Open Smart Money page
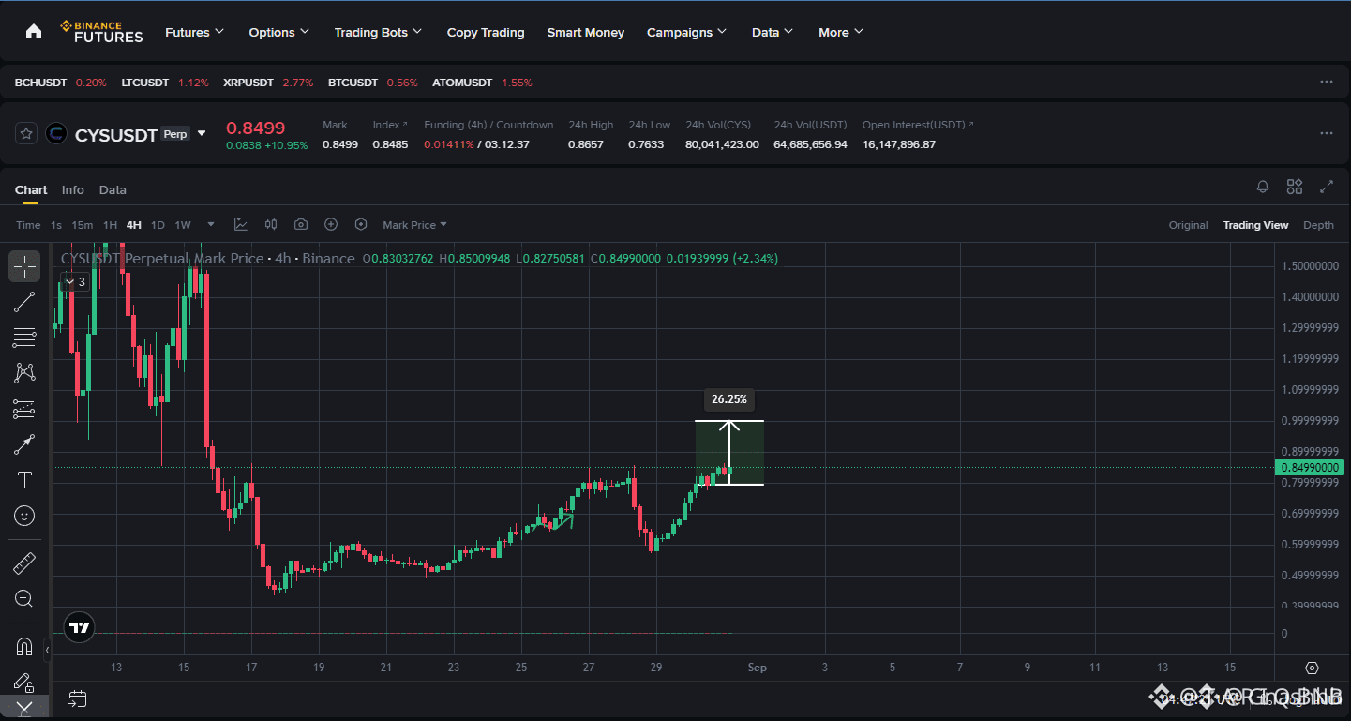 (x=586, y=32)
